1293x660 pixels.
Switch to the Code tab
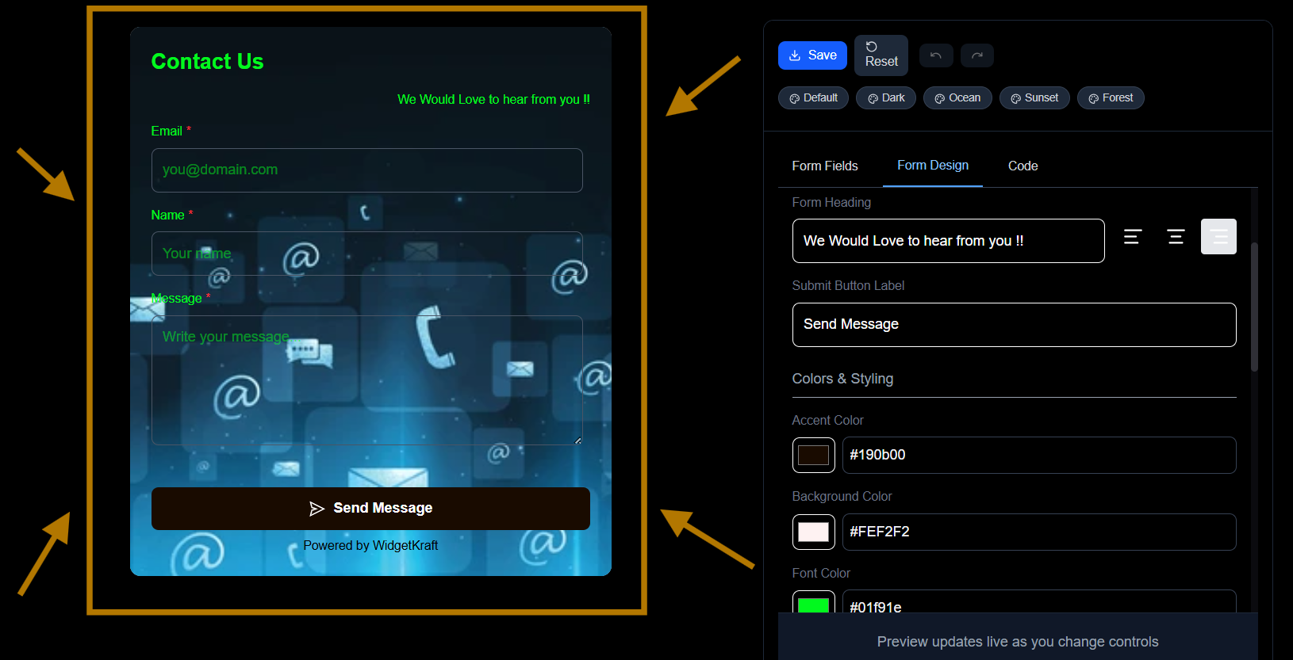coord(1023,166)
